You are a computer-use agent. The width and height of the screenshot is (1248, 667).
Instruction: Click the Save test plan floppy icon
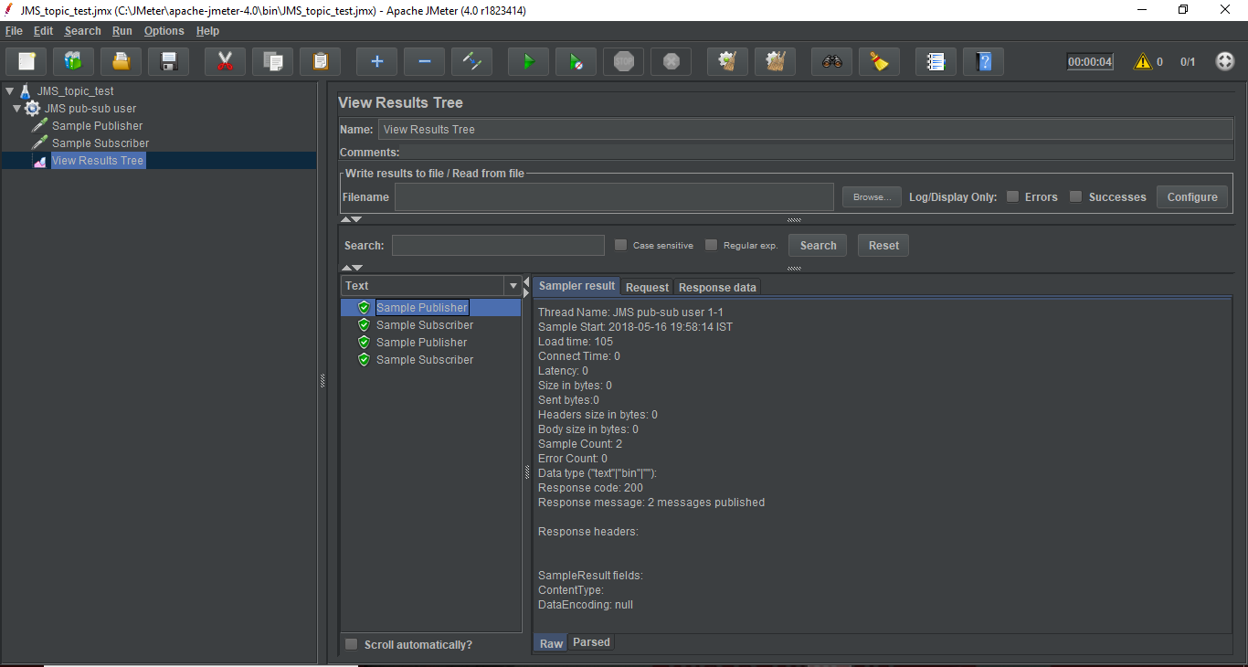(168, 62)
